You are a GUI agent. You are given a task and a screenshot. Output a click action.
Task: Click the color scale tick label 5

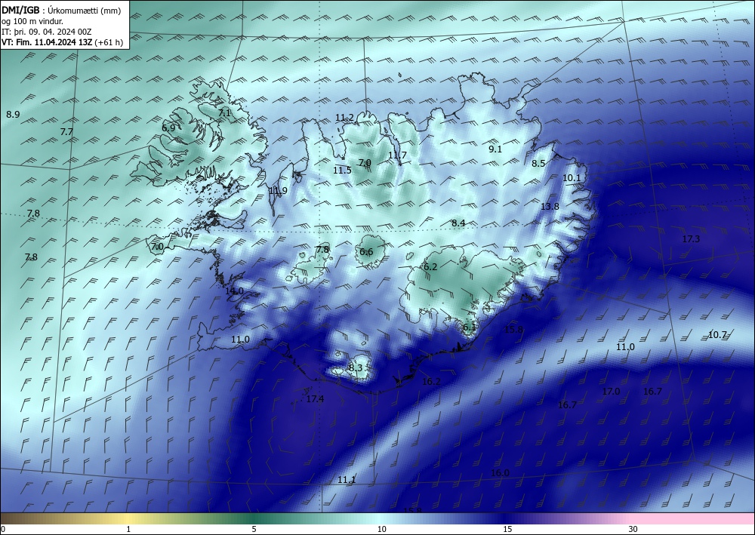[254, 530]
